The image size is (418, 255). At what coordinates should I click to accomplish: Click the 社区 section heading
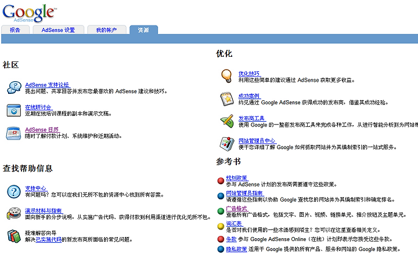[x=10, y=65]
